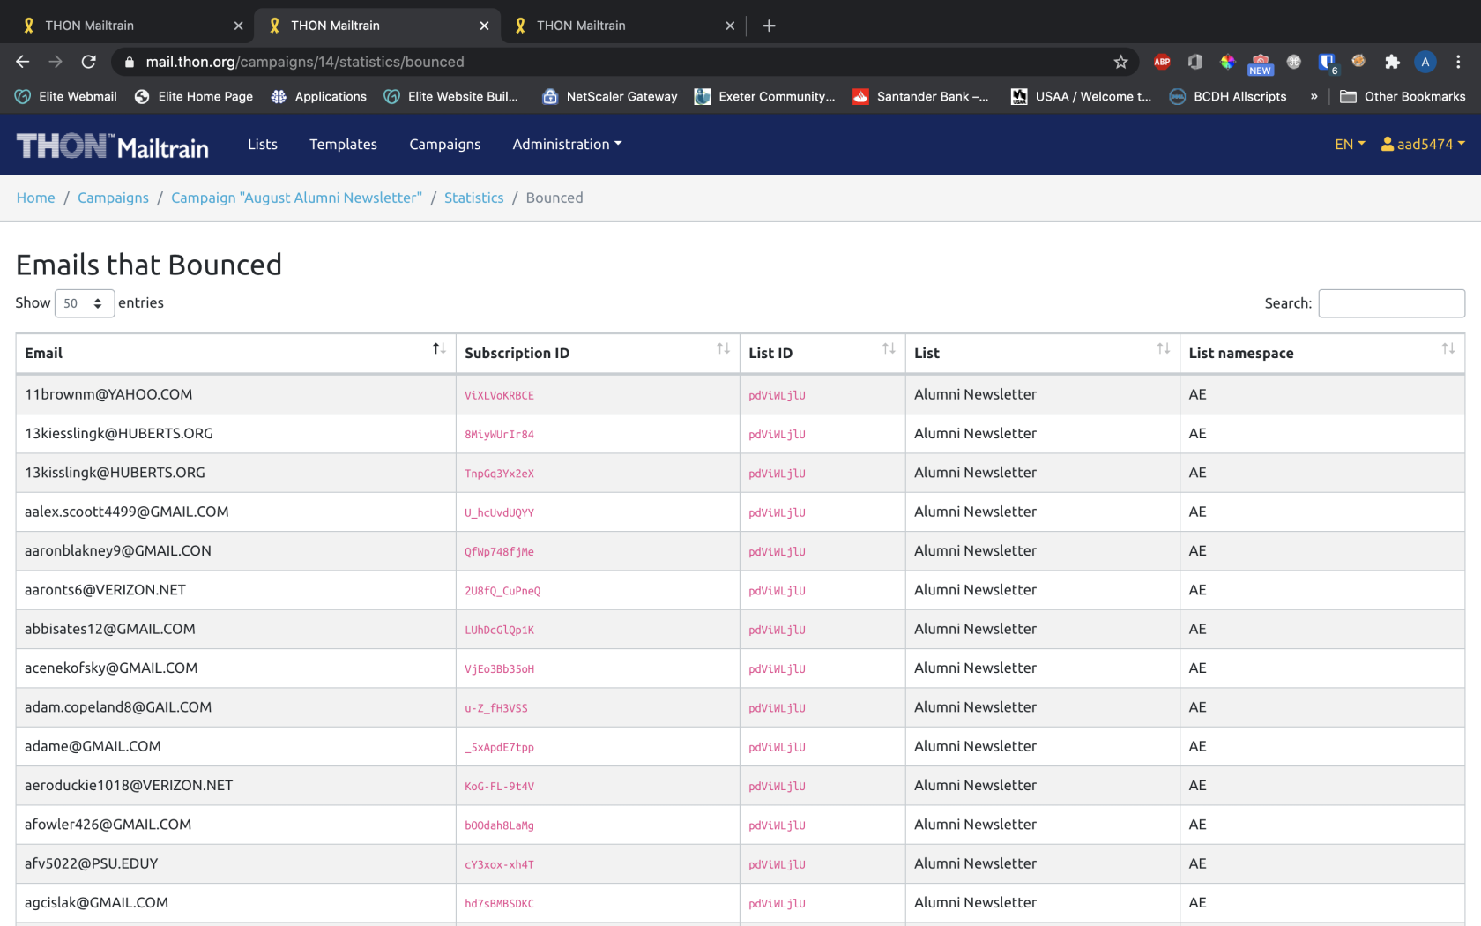Go back with the browser back arrow
Image resolution: width=1481 pixels, height=926 pixels.
point(23,62)
